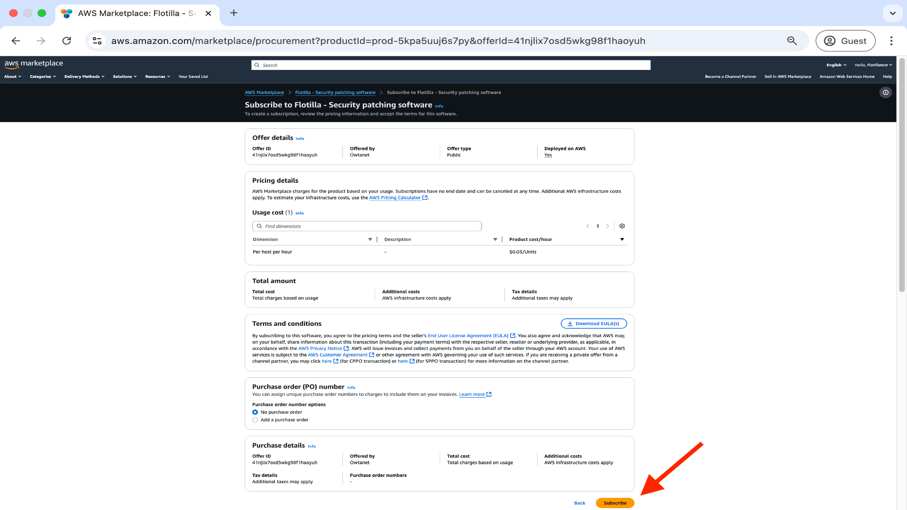Click the info circle icon in the page header
The width and height of the screenshot is (907, 510).
click(x=886, y=93)
